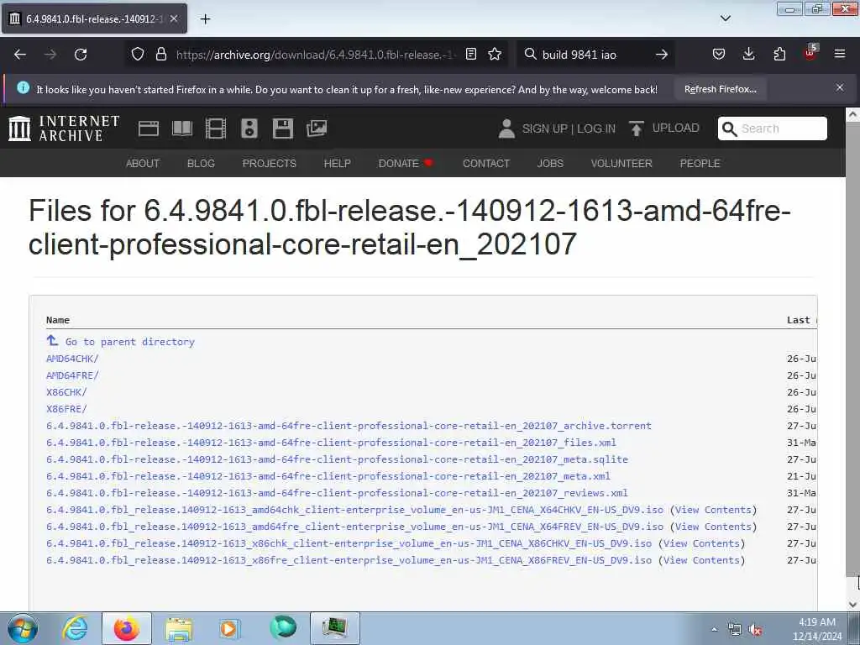The width and height of the screenshot is (860, 645).
Task: Open the tracking protection shield icon
Action: (x=138, y=54)
